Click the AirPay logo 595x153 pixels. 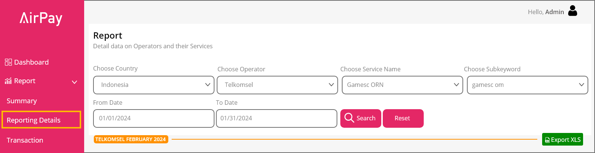[x=41, y=18]
